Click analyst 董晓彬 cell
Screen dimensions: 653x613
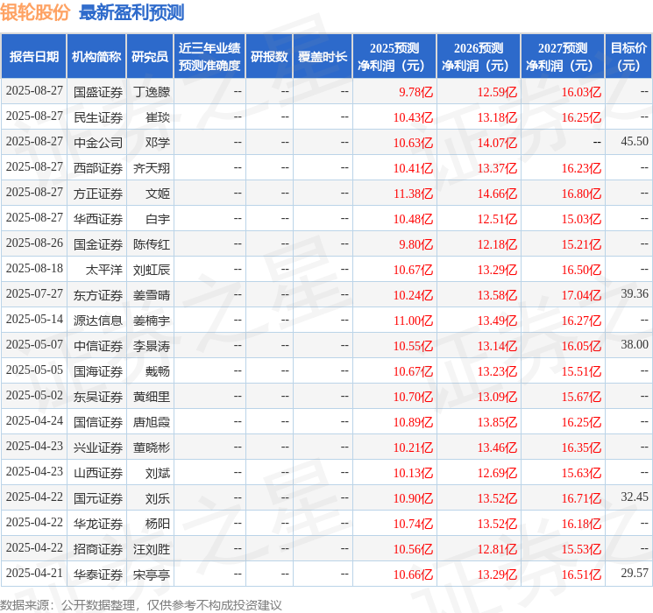pyautogui.click(x=152, y=447)
